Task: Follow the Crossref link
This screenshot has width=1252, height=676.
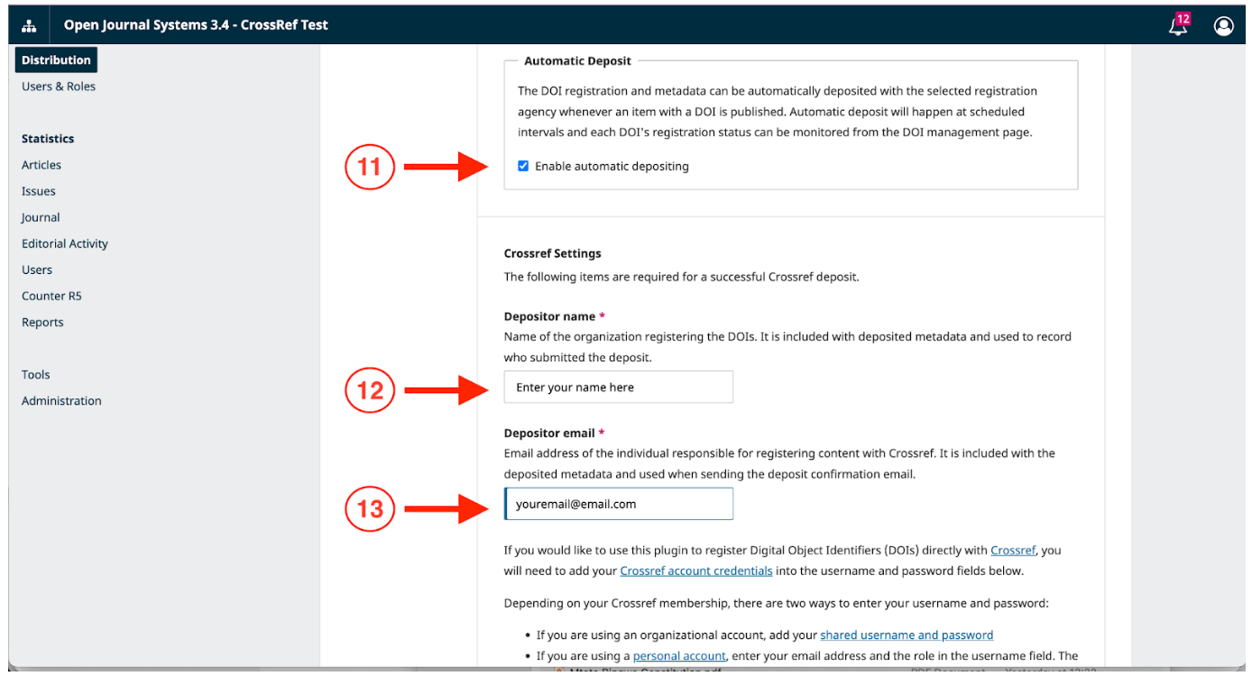Action: tap(1013, 550)
